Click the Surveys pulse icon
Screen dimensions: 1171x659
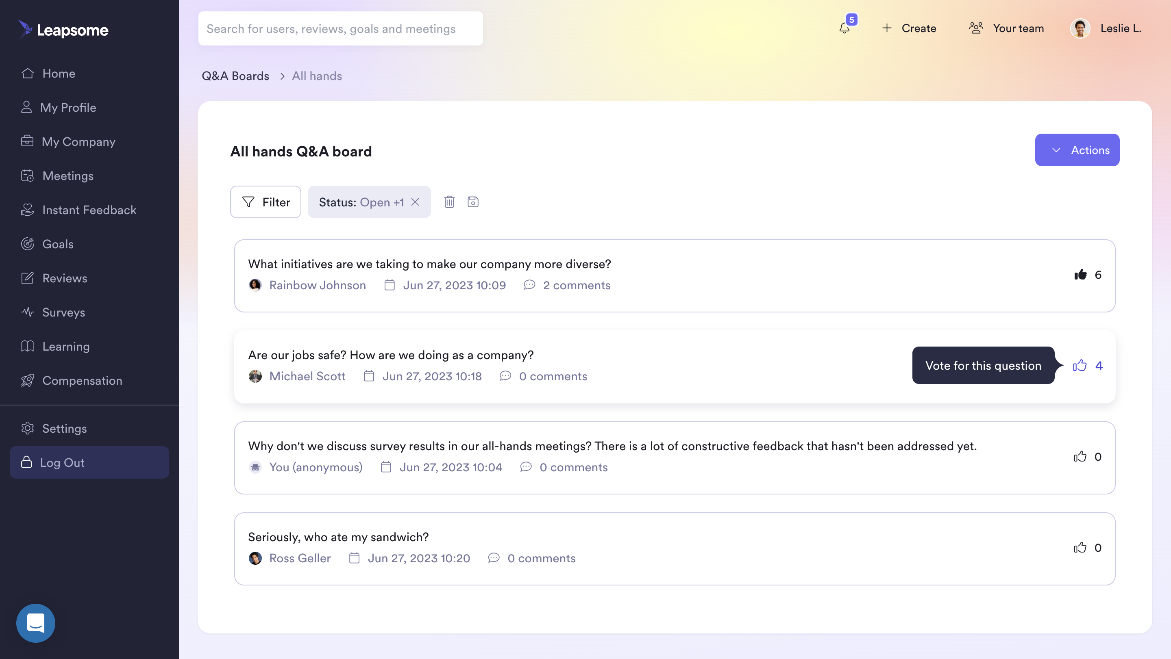(x=27, y=312)
